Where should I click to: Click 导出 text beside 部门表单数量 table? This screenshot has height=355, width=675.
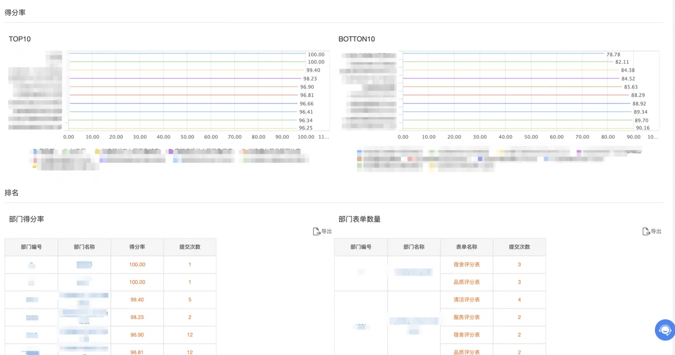coord(656,232)
